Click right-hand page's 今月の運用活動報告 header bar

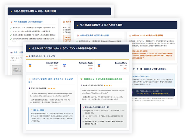point(126,25)
